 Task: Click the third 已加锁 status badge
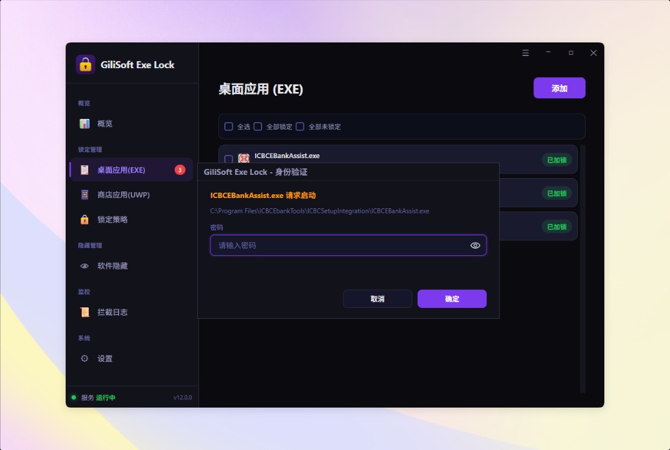pyautogui.click(x=557, y=226)
